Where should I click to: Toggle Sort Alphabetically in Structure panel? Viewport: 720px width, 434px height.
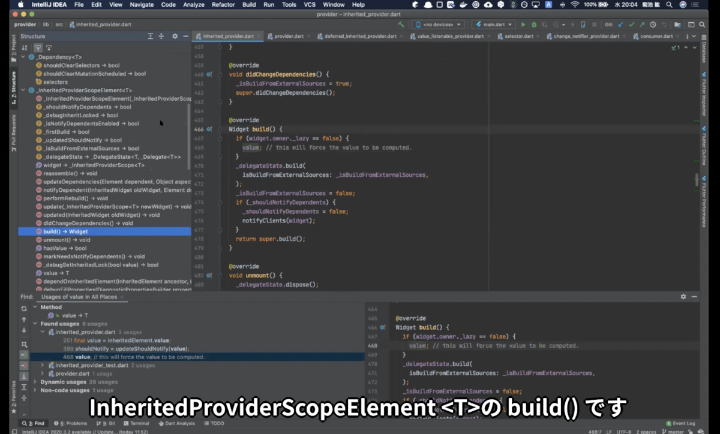click(x=25, y=47)
